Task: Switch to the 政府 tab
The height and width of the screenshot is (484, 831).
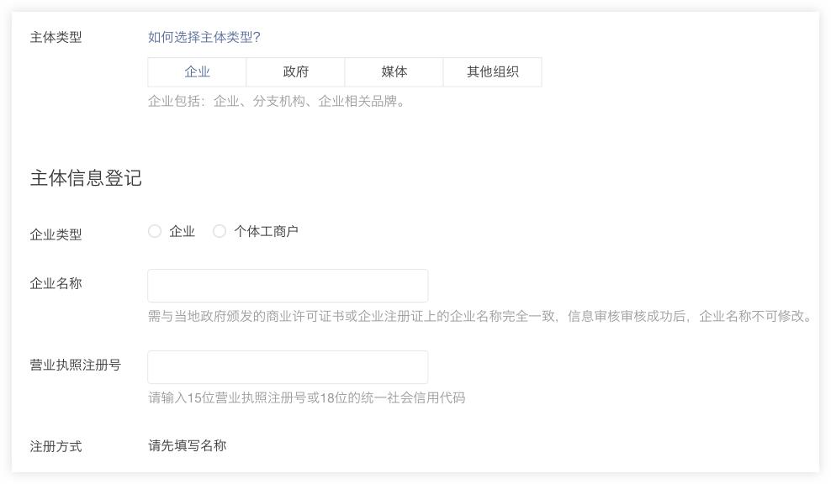Action: pos(295,72)
